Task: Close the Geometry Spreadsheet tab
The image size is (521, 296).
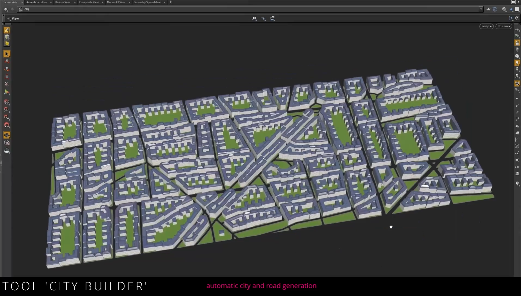Action: [x=165, y=2]
